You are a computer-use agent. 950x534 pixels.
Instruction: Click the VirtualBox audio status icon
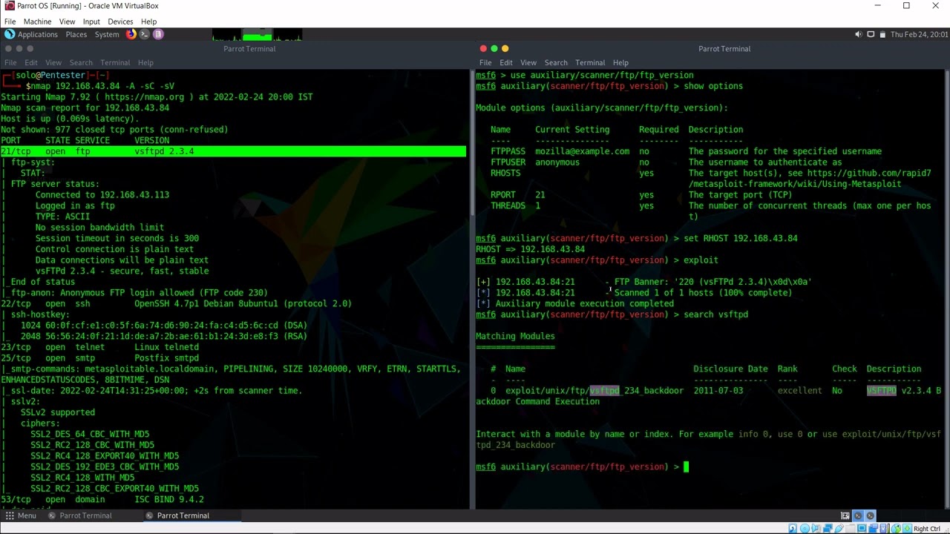816,529
